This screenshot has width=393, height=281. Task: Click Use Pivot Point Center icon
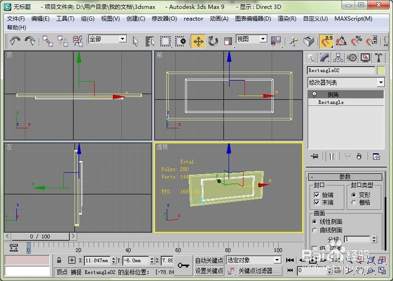tap(276, 41)
